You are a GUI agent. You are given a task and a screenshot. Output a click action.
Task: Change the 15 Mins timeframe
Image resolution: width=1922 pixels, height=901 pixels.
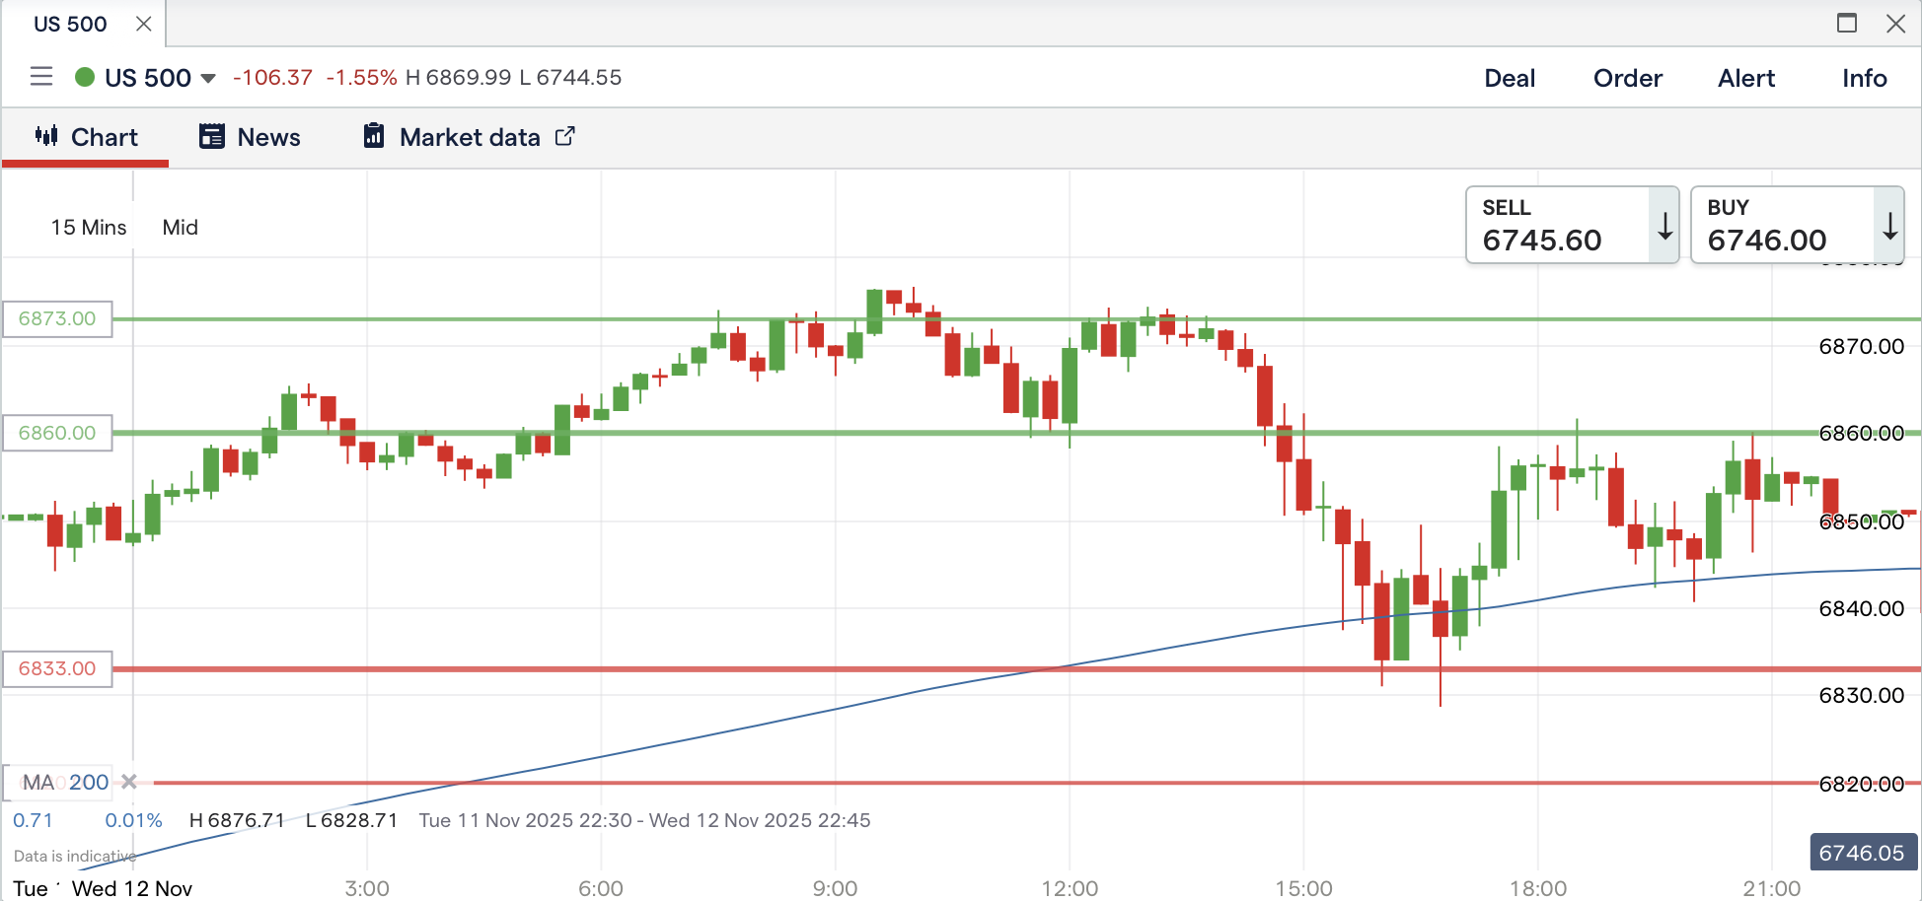click(89, 228)
